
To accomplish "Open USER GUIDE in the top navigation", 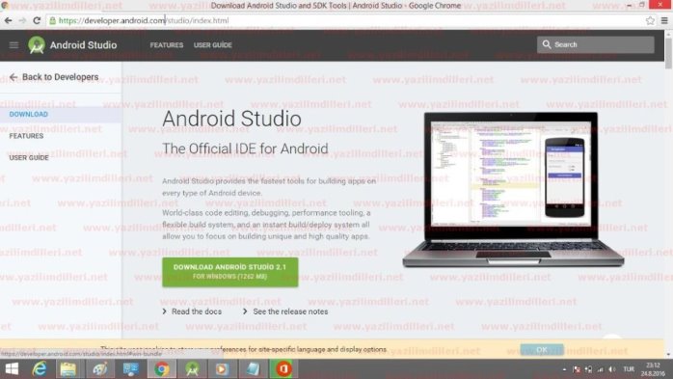I will coord(212,45).
